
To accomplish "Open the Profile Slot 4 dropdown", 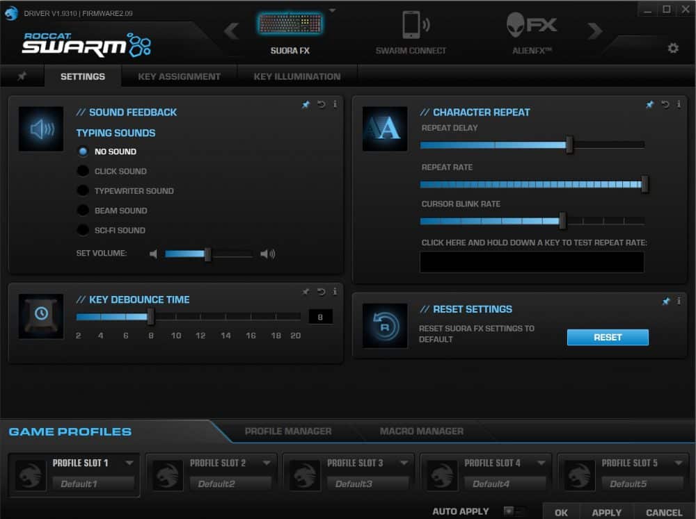I will [541, 463].
